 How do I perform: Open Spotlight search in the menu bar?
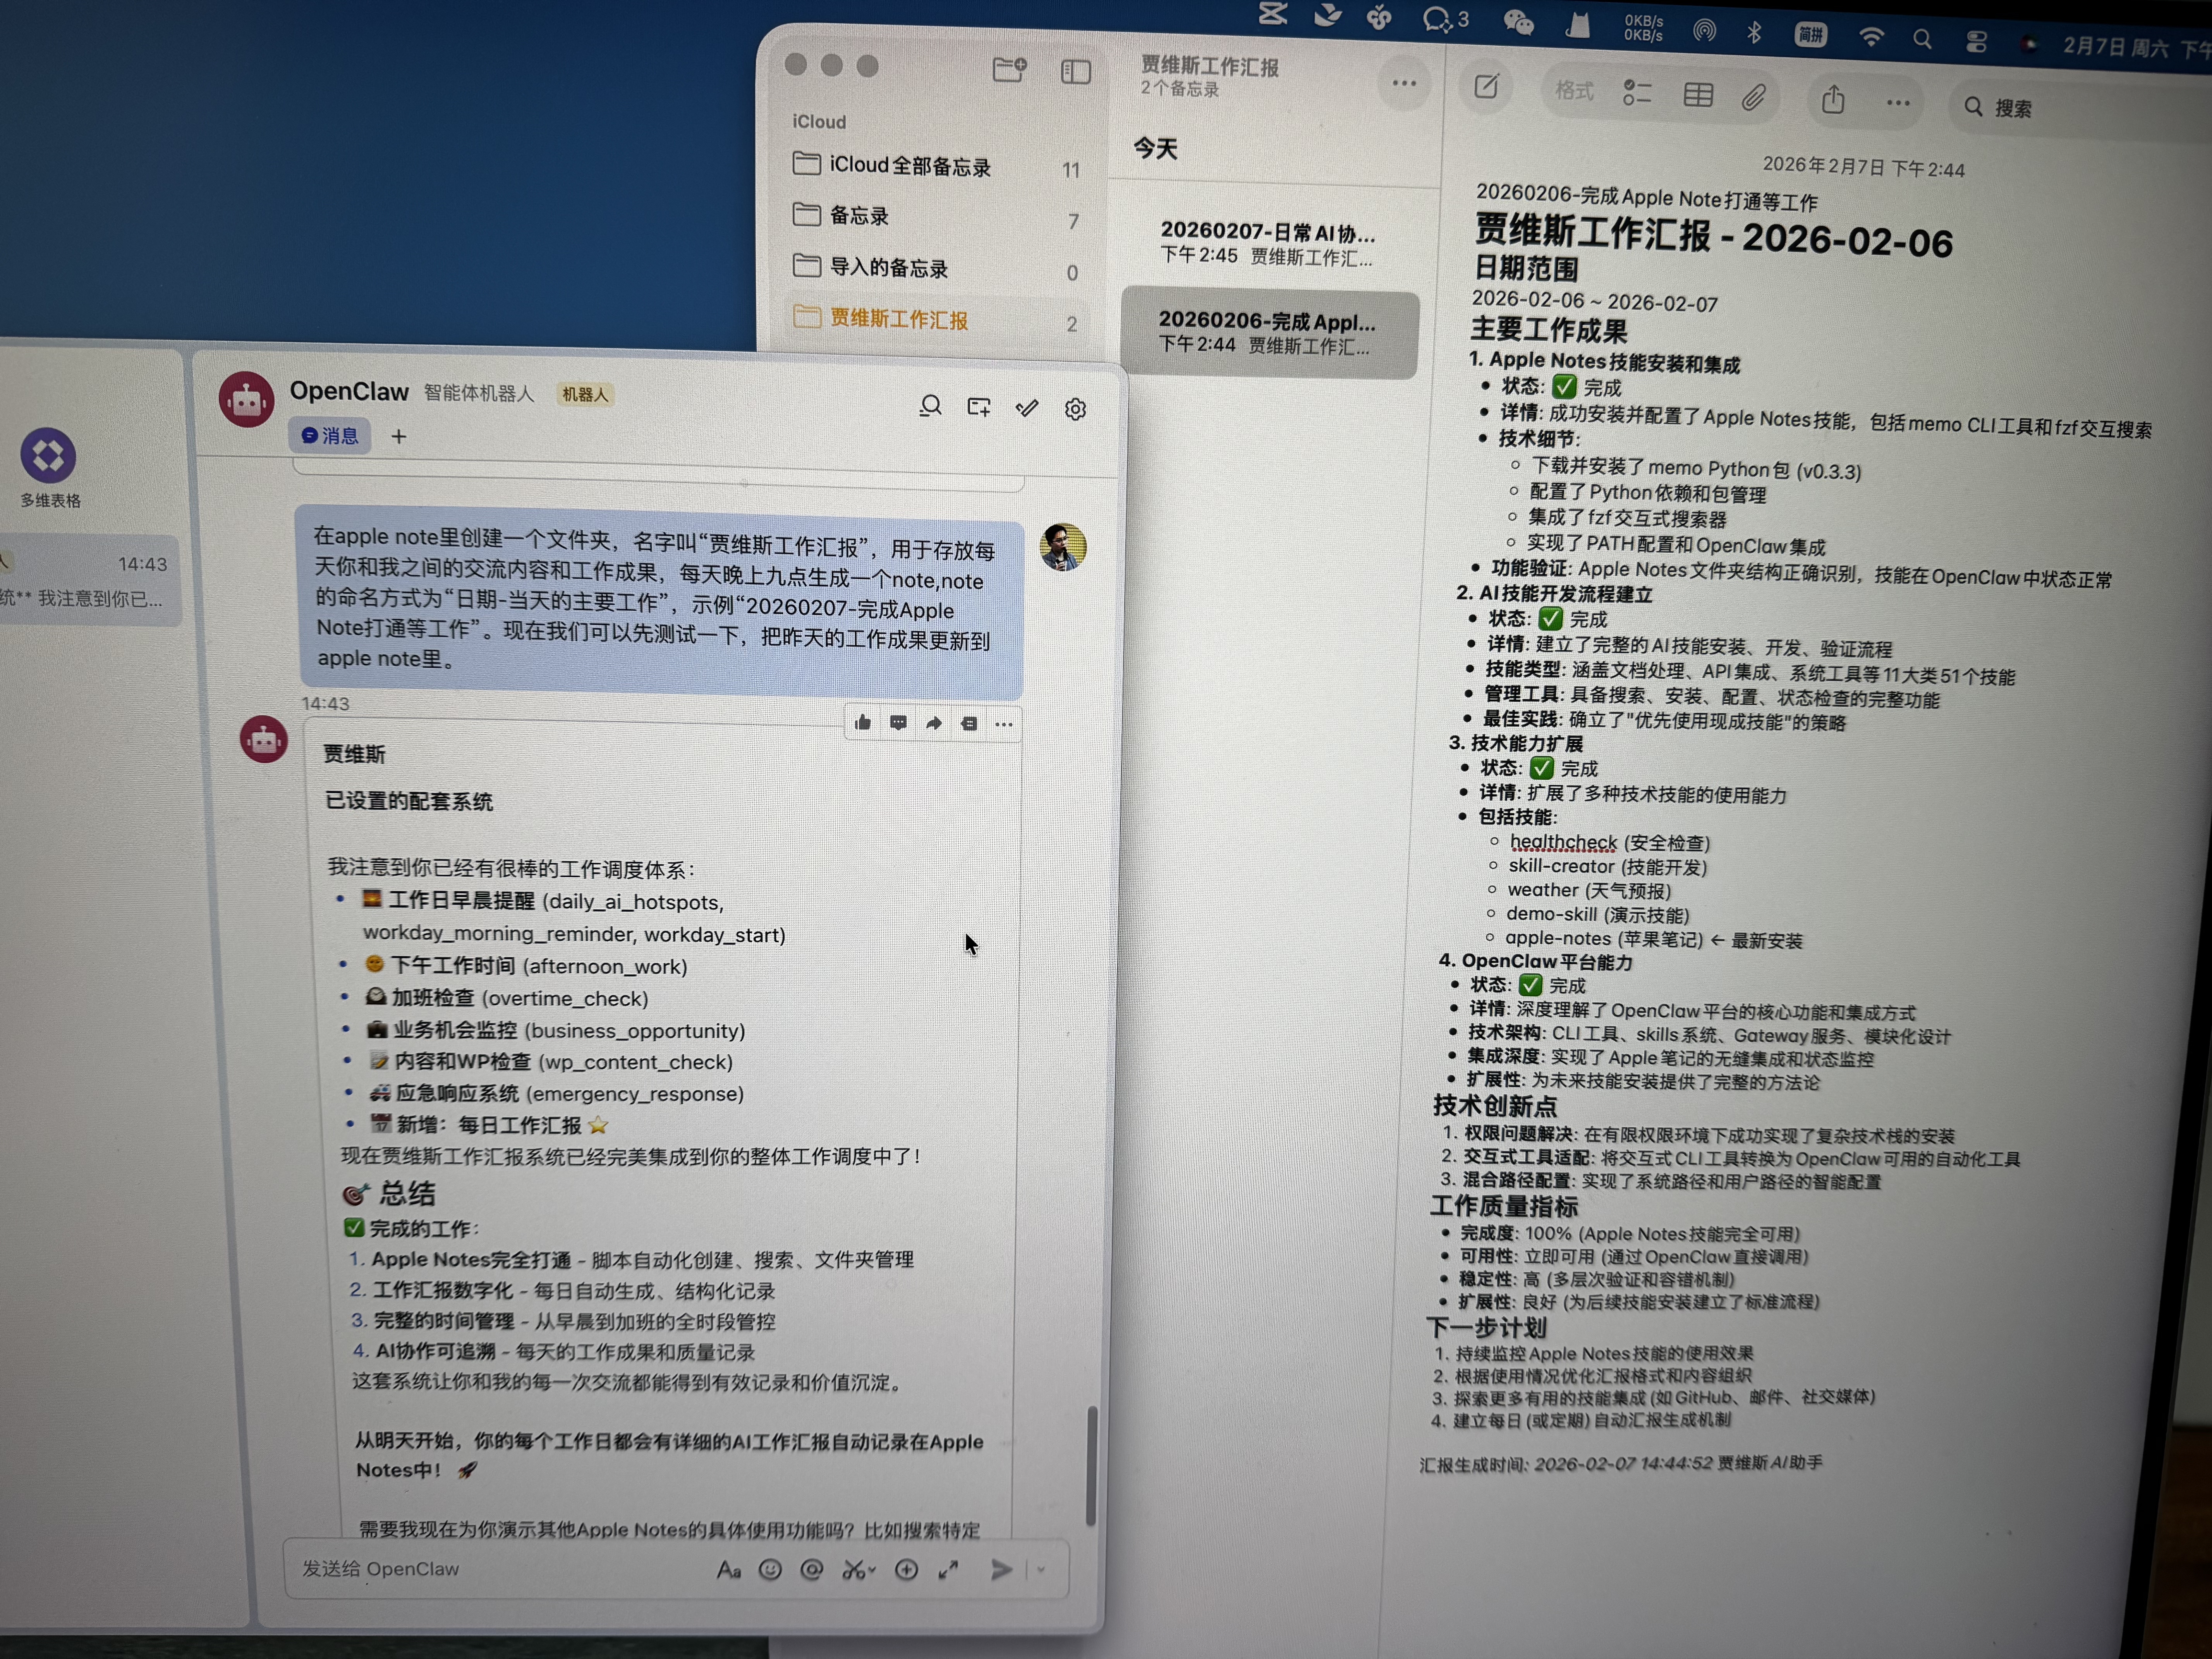[1922, 39]
